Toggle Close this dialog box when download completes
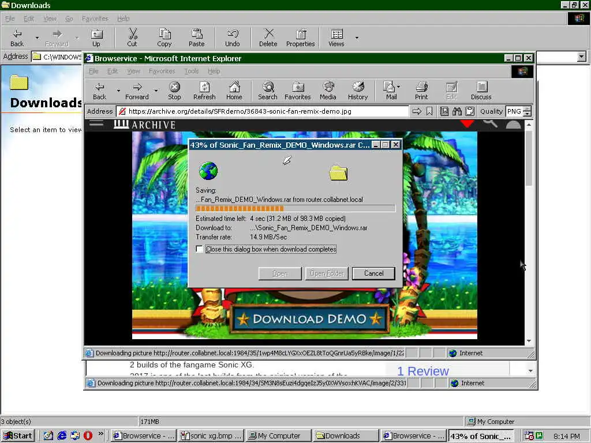 (199, 249)
